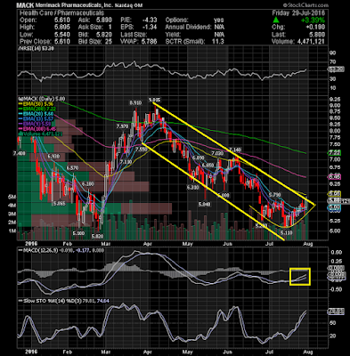Select the 9.005 peak price label
Screen dimensions: 350x356
(x=155, y=100)
